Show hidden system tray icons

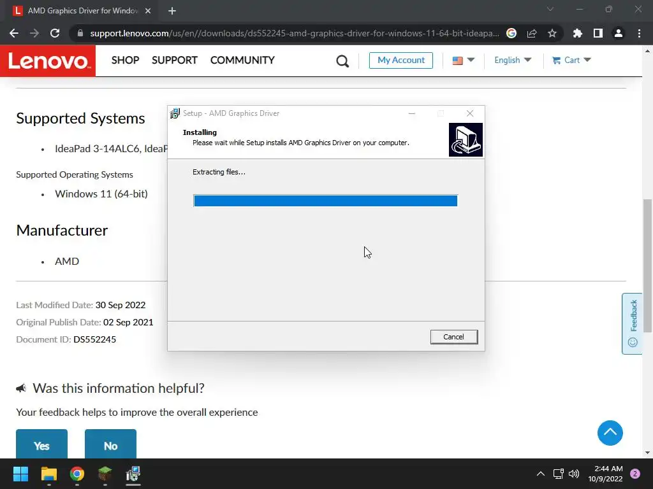tap(541, 474)
